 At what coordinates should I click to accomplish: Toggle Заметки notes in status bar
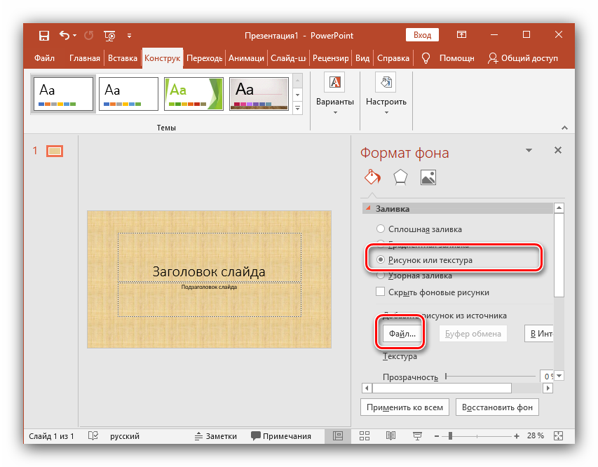pos(215,436)
